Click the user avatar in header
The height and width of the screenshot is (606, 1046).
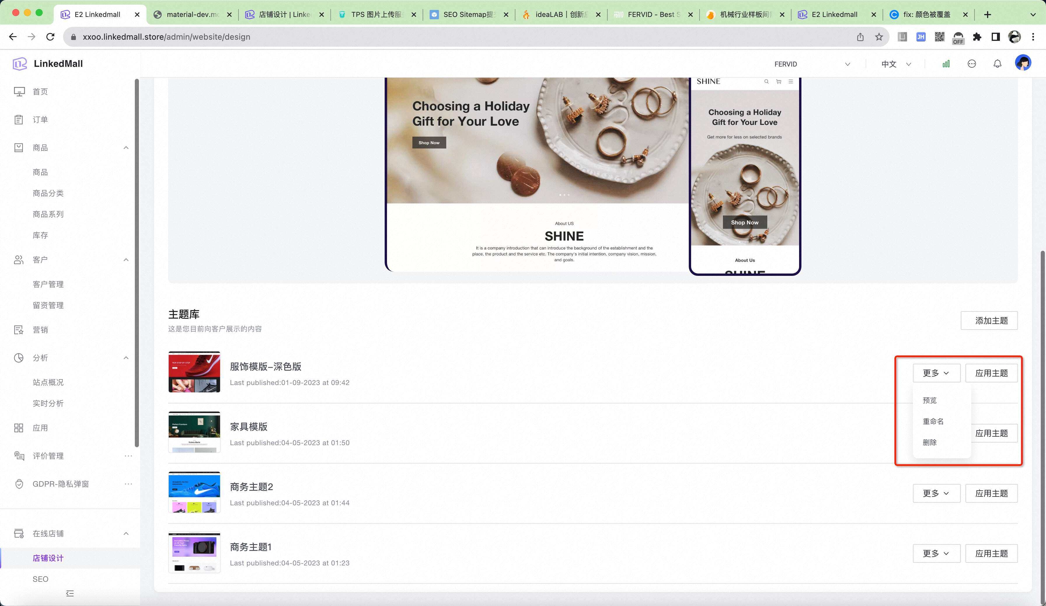tap(1023, 63)
